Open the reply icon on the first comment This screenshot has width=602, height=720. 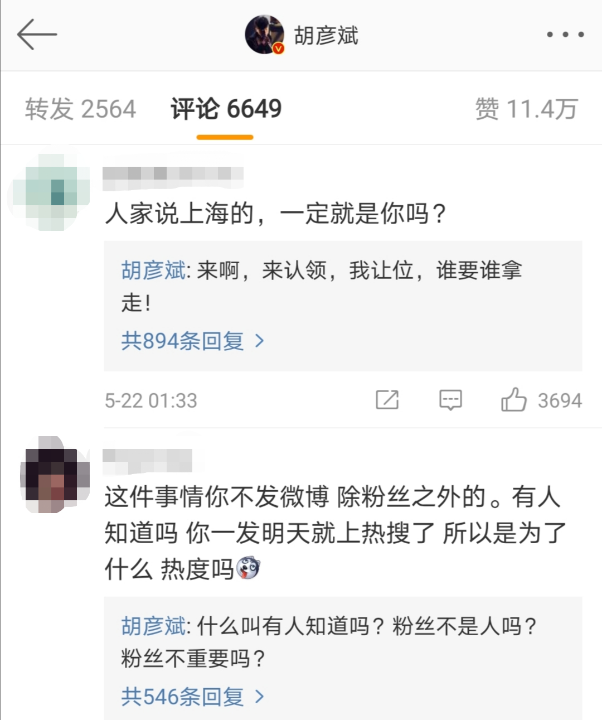click(x=451, y=400)
